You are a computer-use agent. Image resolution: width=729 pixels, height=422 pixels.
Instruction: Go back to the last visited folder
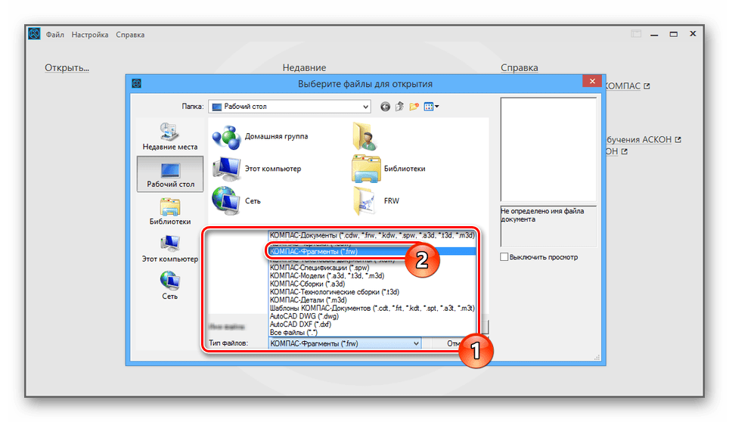(385, 107)
